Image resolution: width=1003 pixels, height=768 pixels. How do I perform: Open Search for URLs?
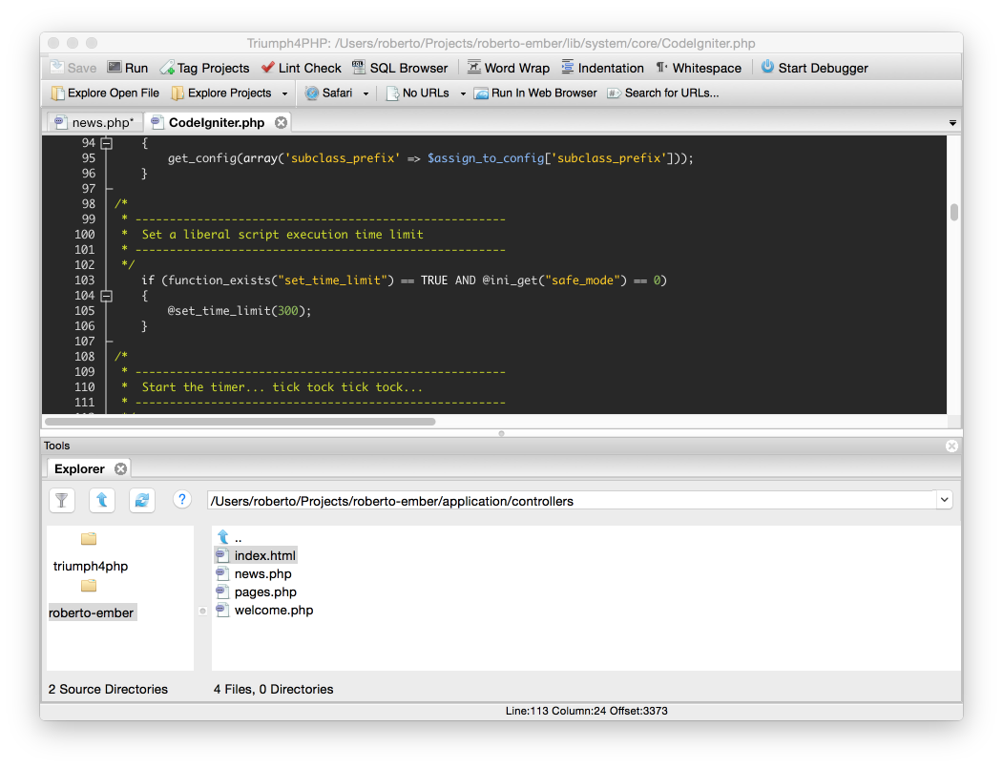pyautogui.click(x=663, y=93)
